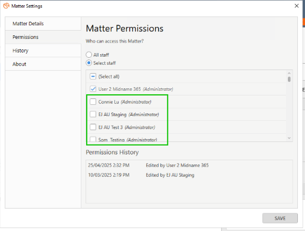Click the SAVE button
Viewport: 305px width, 231px height.
[x=280, y=218]
